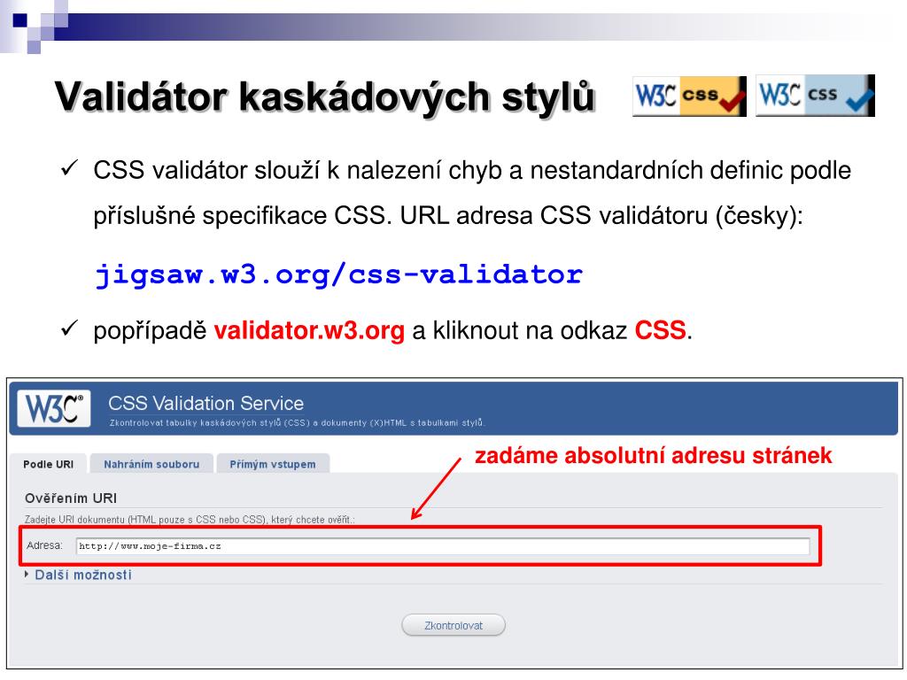Screen dimensions: 907x680
Task: Click the validator.w3.org red link text
Action: coord(309,331)
